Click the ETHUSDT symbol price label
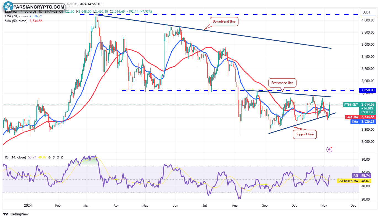 [x=351, y=105]
